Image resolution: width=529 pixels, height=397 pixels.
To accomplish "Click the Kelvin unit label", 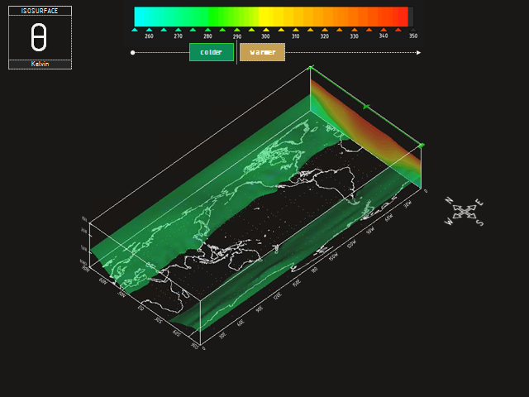I will (40, 64).
